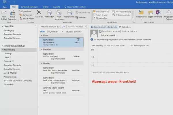173x115 pixels.
Task: Select the Team-E-Mail quick step
Action: tap(100, 15)
